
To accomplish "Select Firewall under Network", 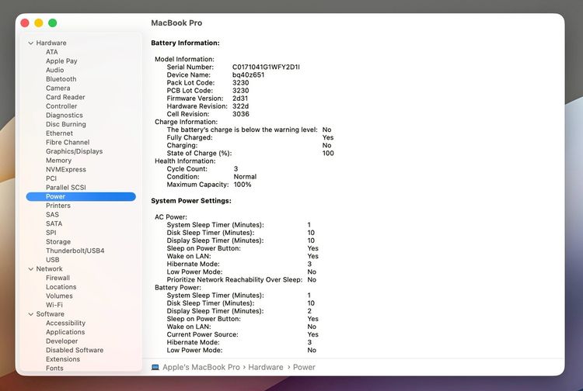I will [x=58, y=278].
